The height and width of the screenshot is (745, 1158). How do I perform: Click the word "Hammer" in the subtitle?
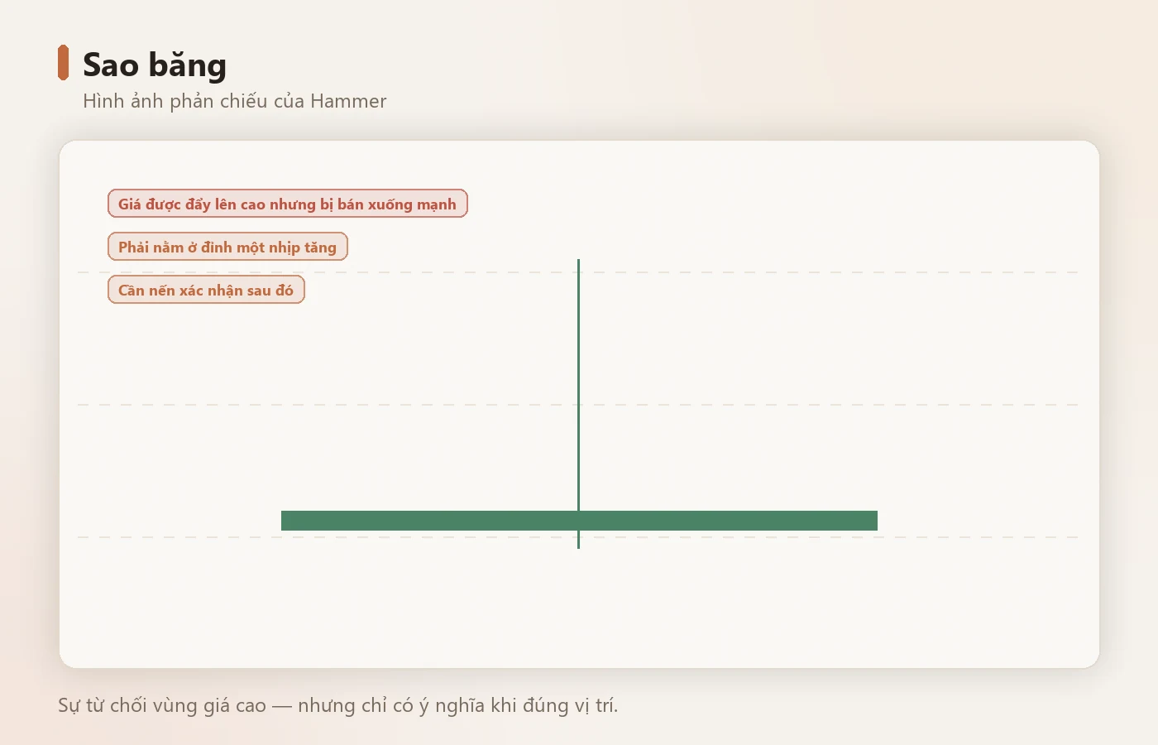click(x=348, y=101)
